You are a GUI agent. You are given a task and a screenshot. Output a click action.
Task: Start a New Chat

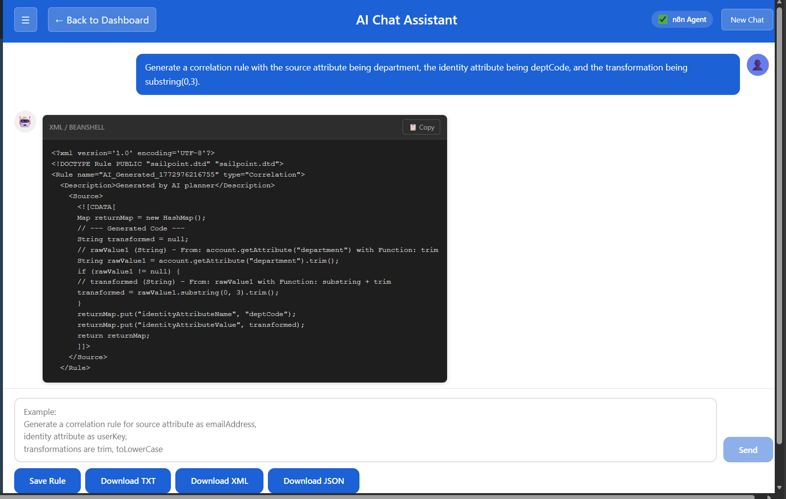[746, 20]
